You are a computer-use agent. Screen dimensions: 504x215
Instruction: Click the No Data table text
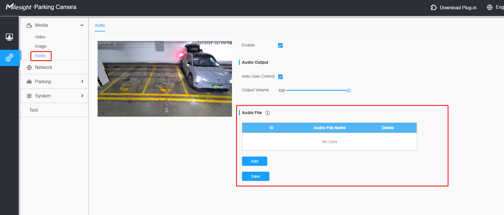pos(330,142)
